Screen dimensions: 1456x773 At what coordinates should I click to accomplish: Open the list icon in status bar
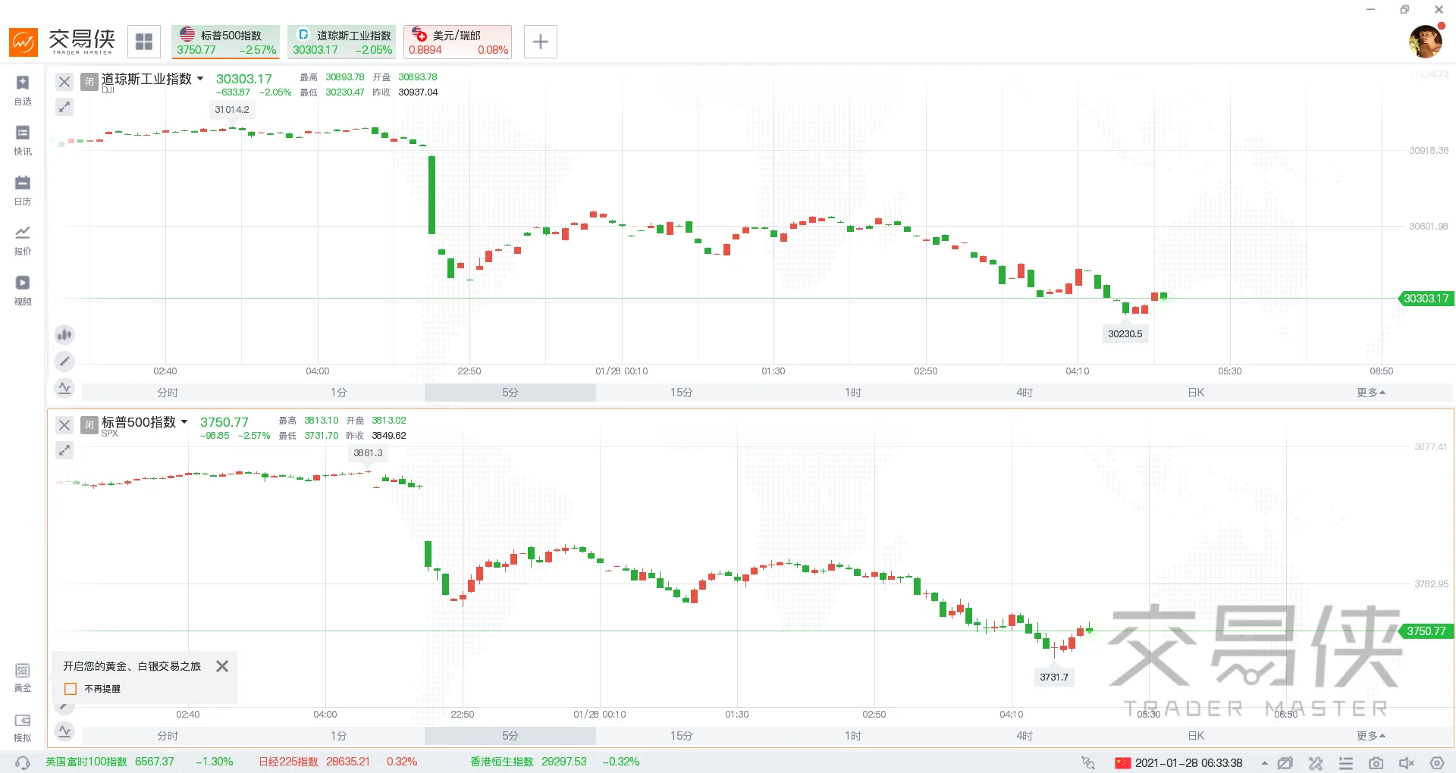[x=1346, y=762]
